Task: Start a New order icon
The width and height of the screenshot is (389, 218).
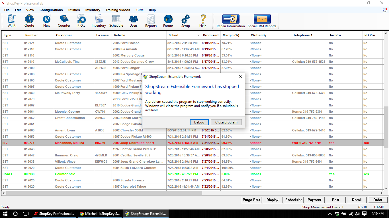Action: (47, 21)
